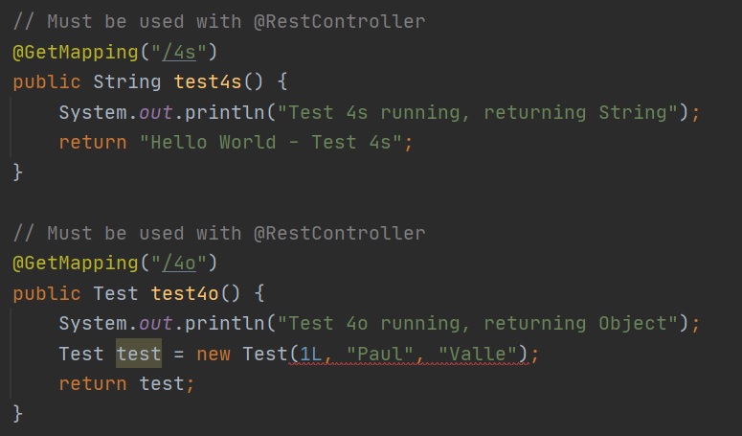
Task: Click the second @GetMapping annotation
Action: click(x=75, y=263)
